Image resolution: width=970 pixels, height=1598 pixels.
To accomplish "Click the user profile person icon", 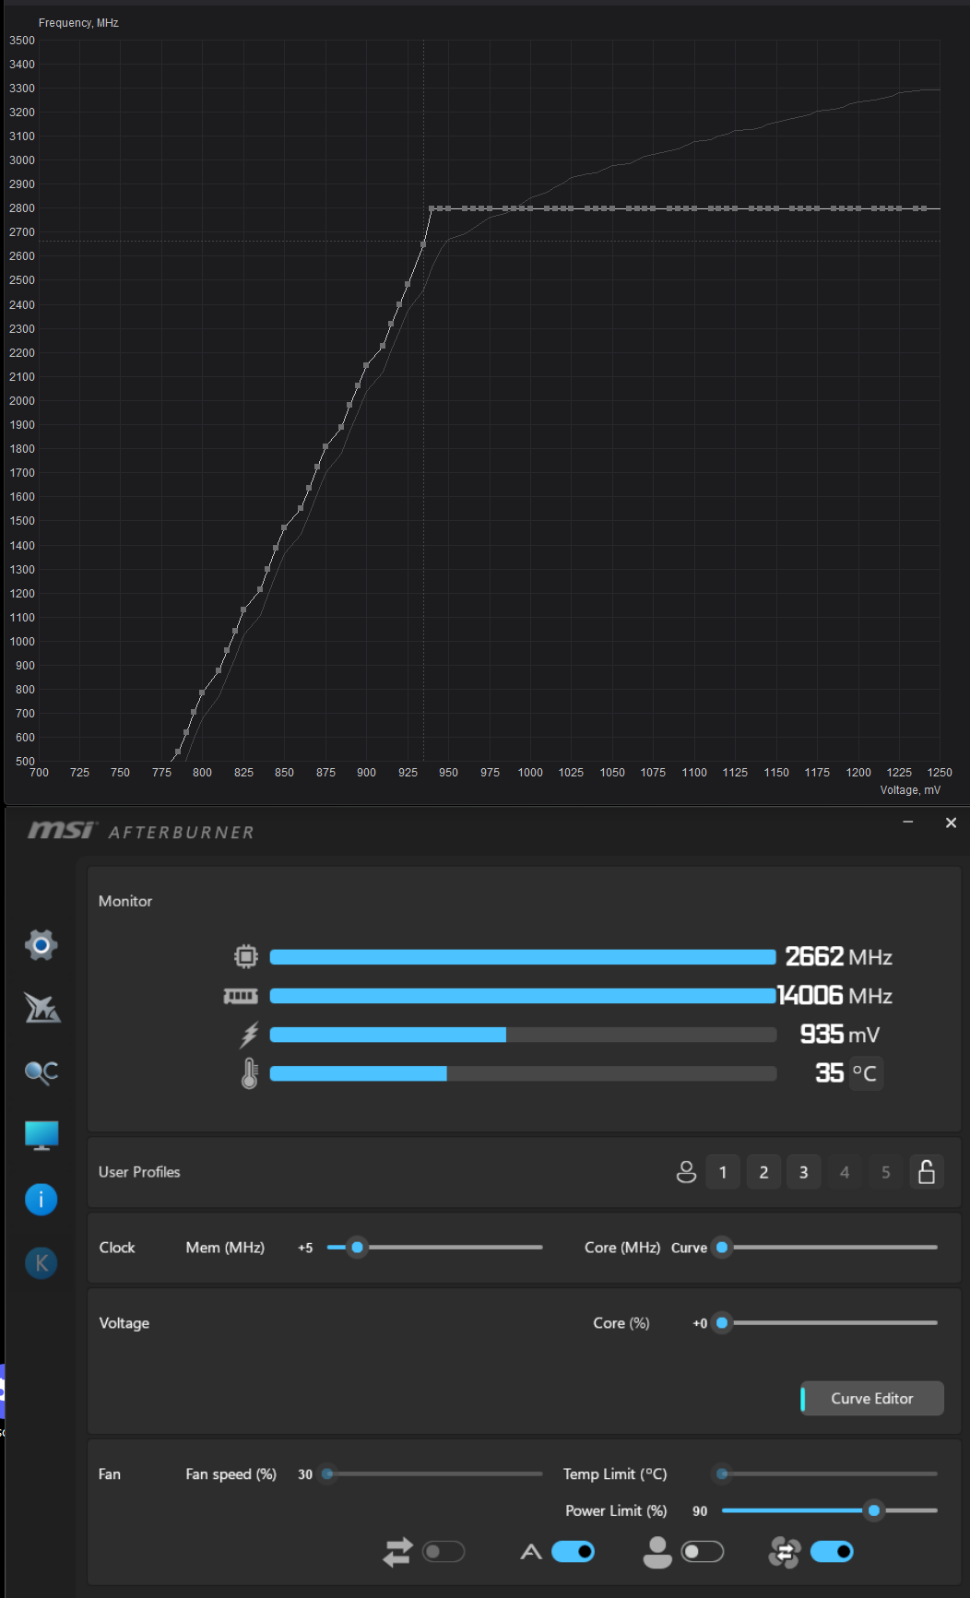I will (686, 1172).
